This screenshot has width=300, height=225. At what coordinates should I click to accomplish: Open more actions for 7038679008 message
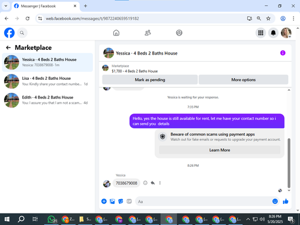[x=160, y=183]
